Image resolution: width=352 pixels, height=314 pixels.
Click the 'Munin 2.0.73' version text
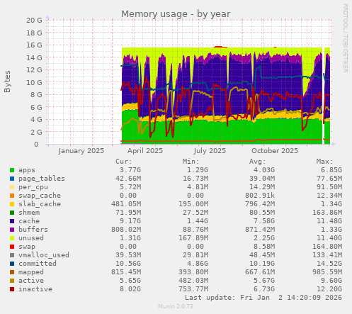pyautogui.click(x=176, y=306)
